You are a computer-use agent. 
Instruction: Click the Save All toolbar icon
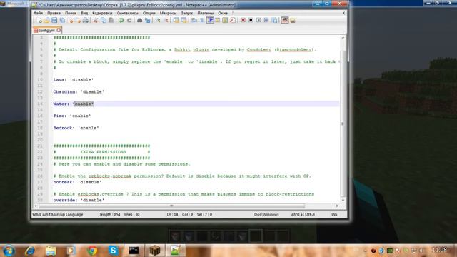(x=62, y=20)
